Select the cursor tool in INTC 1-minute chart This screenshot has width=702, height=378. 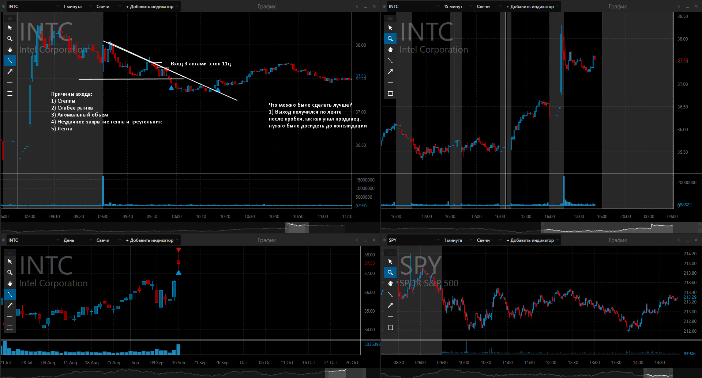point(10,28)
